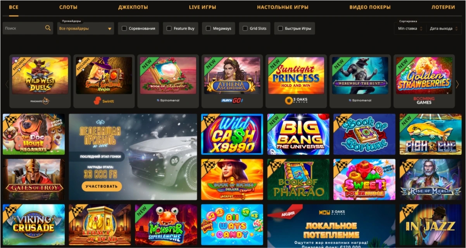The image size is (466, 248).
Task: Open the Локальное потепление promo banner
Action: click(331, 226)
